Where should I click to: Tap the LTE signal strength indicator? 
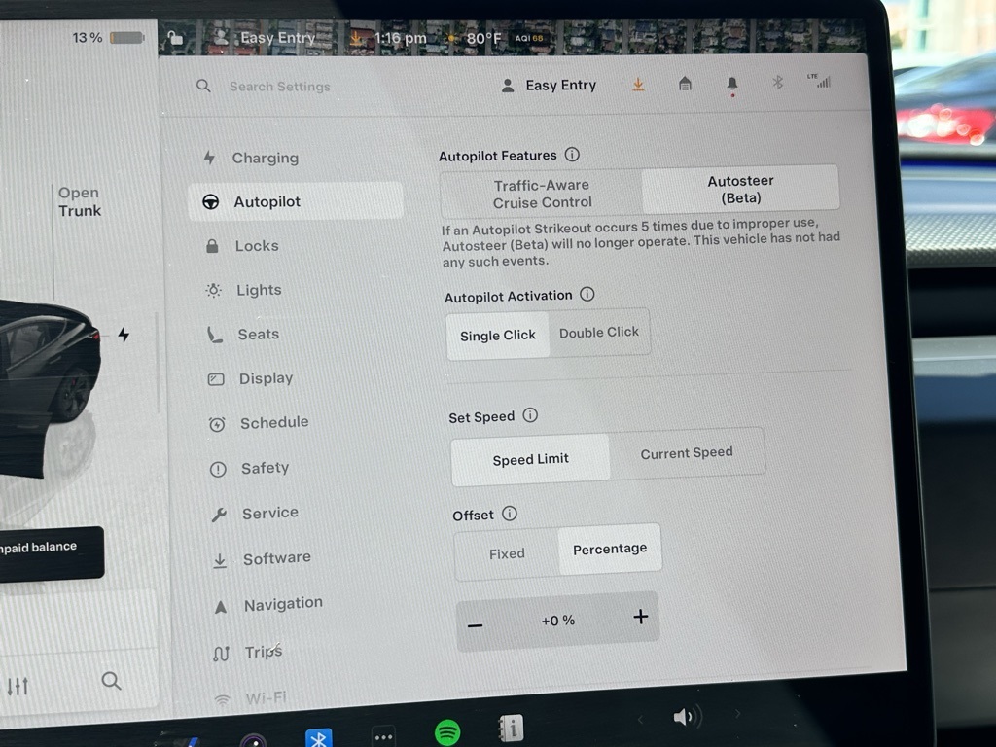point(819,81)
